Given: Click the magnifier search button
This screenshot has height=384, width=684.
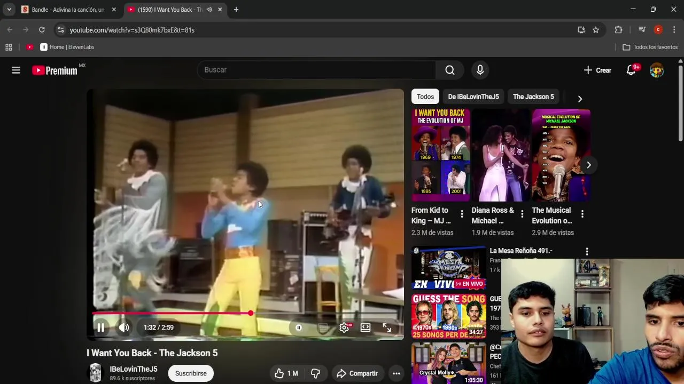Looking at the screenshot, I should 450,70.
